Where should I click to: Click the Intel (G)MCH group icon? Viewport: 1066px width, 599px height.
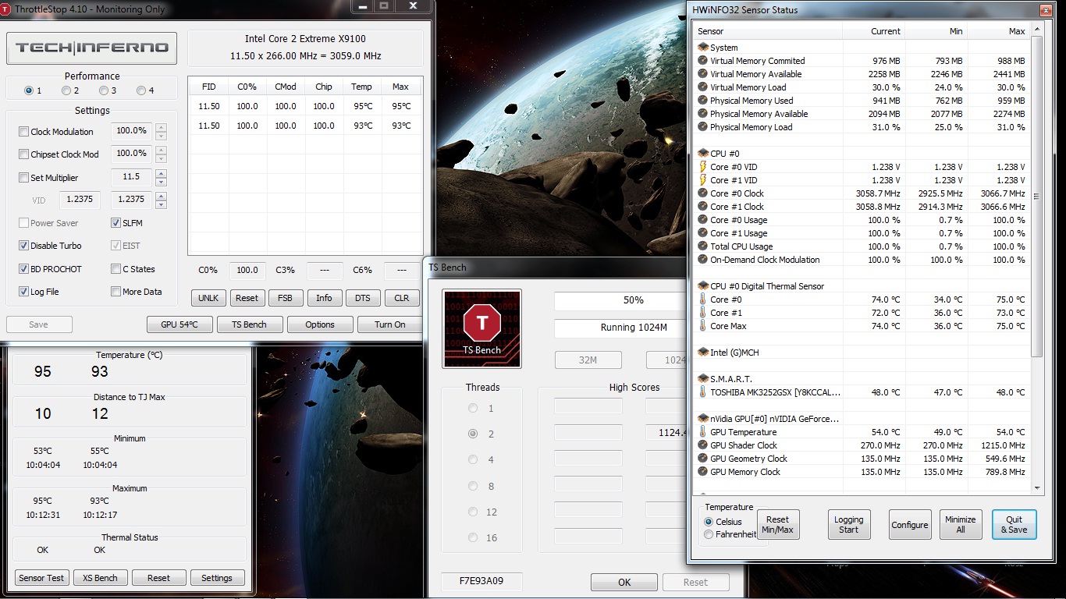click(x=703, y=353)
